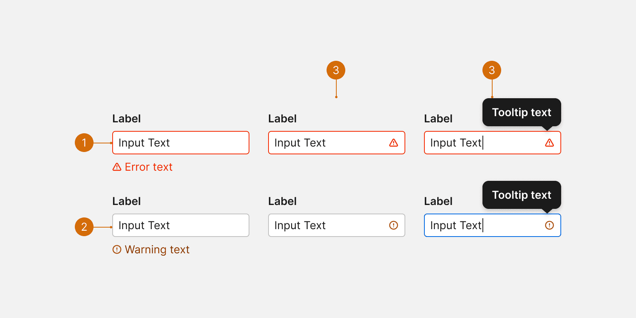
Task: Click warning circle icon in middle gray input
Action: tap(394, 225)
